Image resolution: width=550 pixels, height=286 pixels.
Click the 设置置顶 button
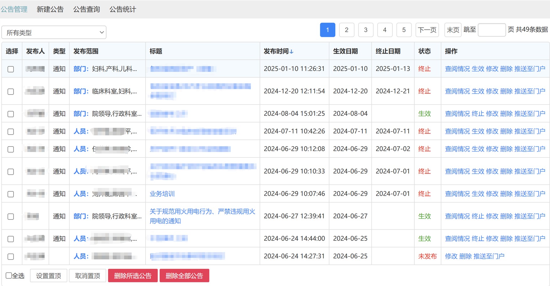(49, 276)
